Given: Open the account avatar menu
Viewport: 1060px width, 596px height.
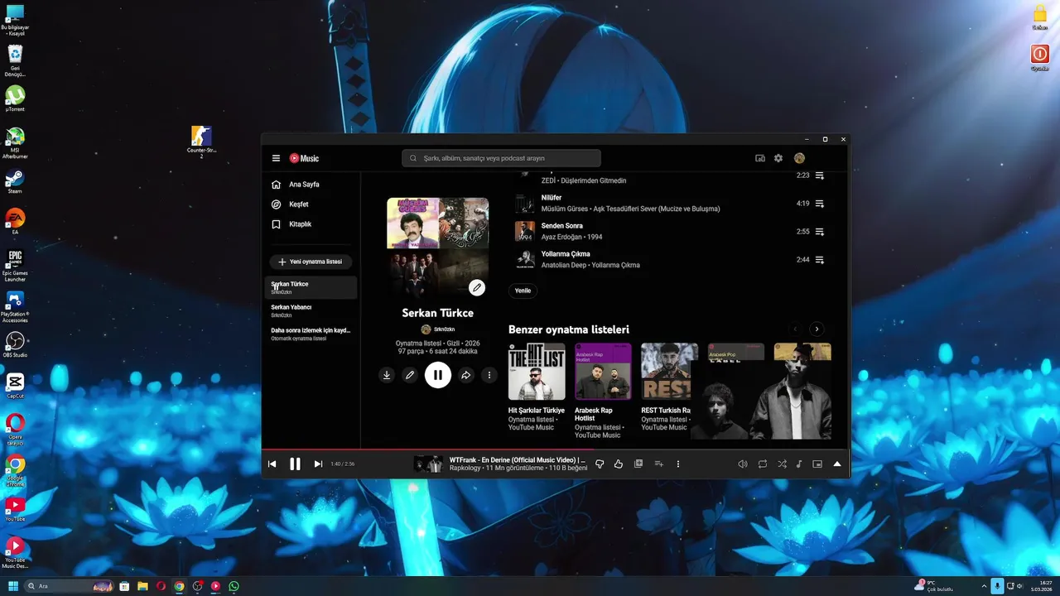Looking at the screenshot, I should [799, 158].
